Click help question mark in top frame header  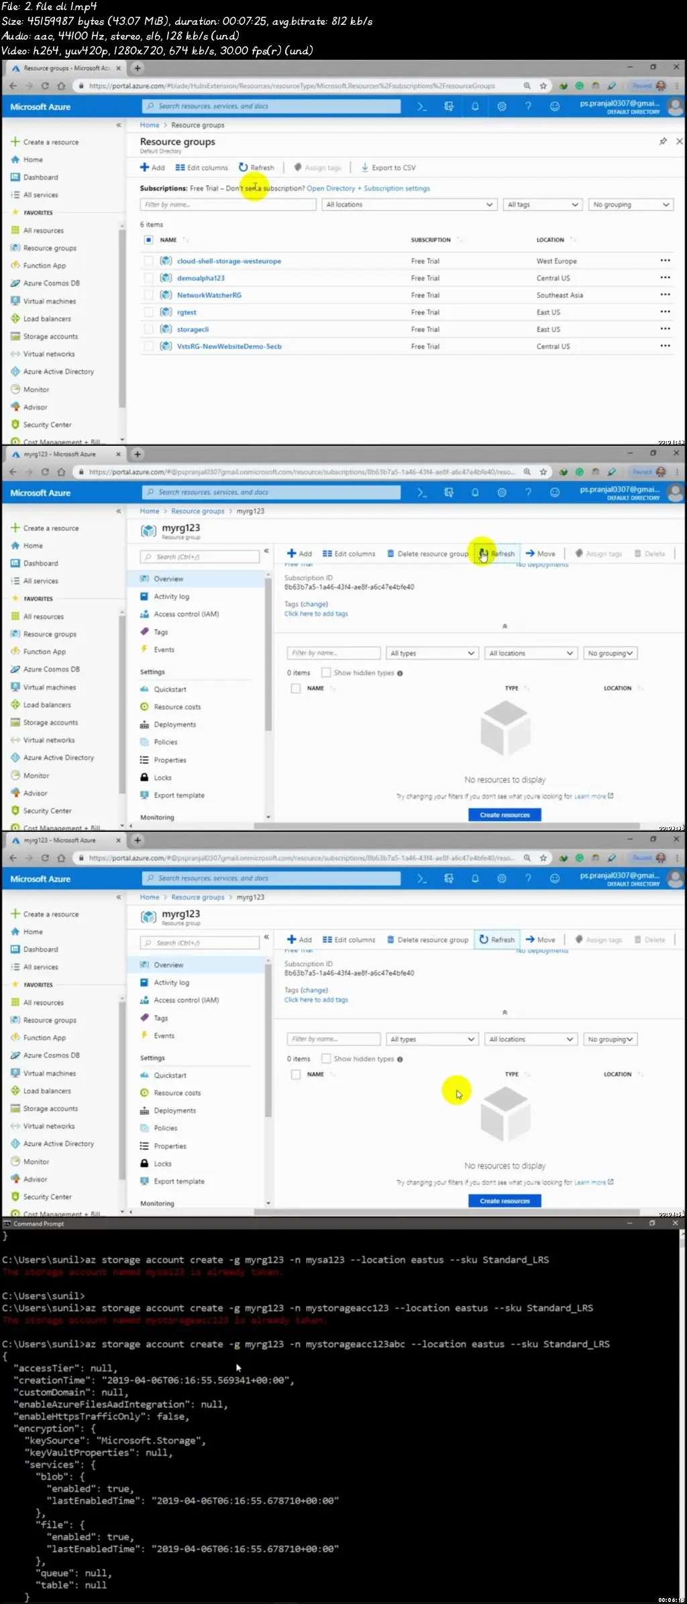coord(528,107)
